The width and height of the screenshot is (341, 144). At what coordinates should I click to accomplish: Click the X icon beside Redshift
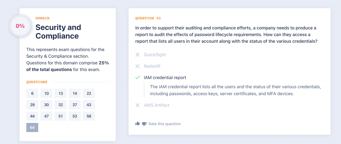(137, 66)
